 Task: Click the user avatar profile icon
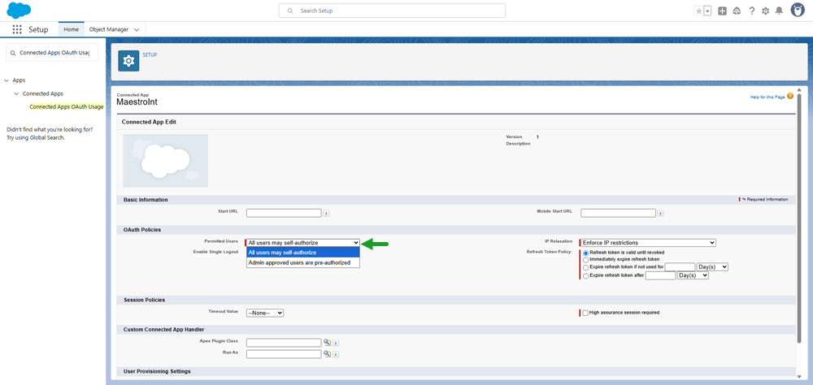[798, 10]
